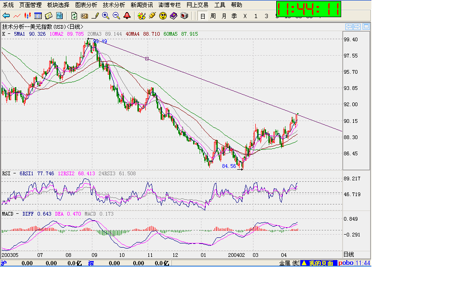Open the 系统 menu

pyautogui.click(x=8, y=5)
